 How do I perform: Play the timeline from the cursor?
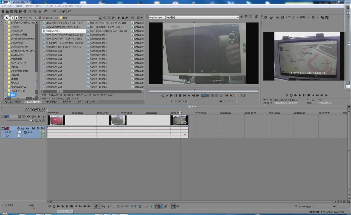(63, 206)
